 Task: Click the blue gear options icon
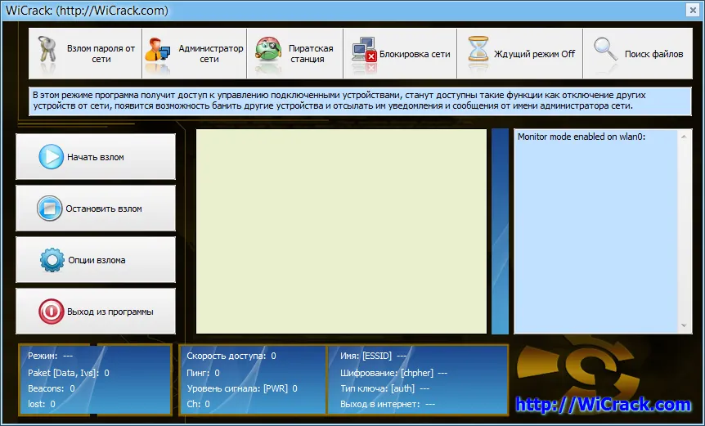[x=52, y=260]
